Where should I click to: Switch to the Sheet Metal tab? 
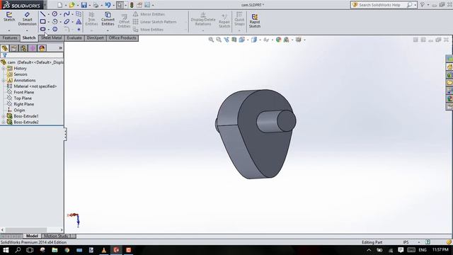point(52,38)
